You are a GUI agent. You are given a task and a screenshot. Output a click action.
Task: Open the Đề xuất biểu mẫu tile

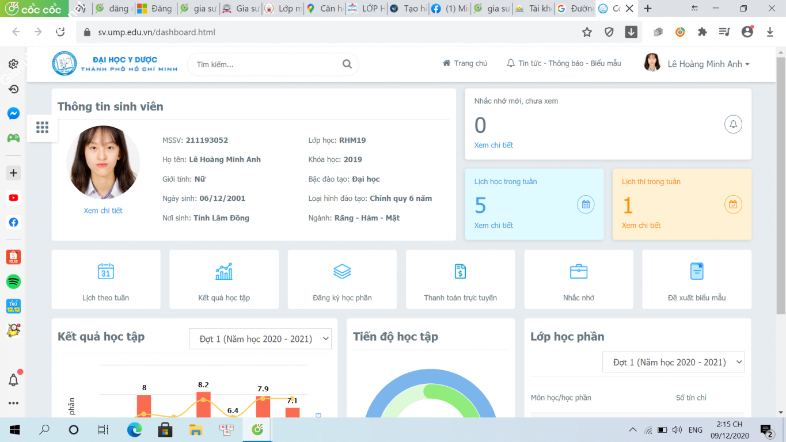tap(697, 280)
